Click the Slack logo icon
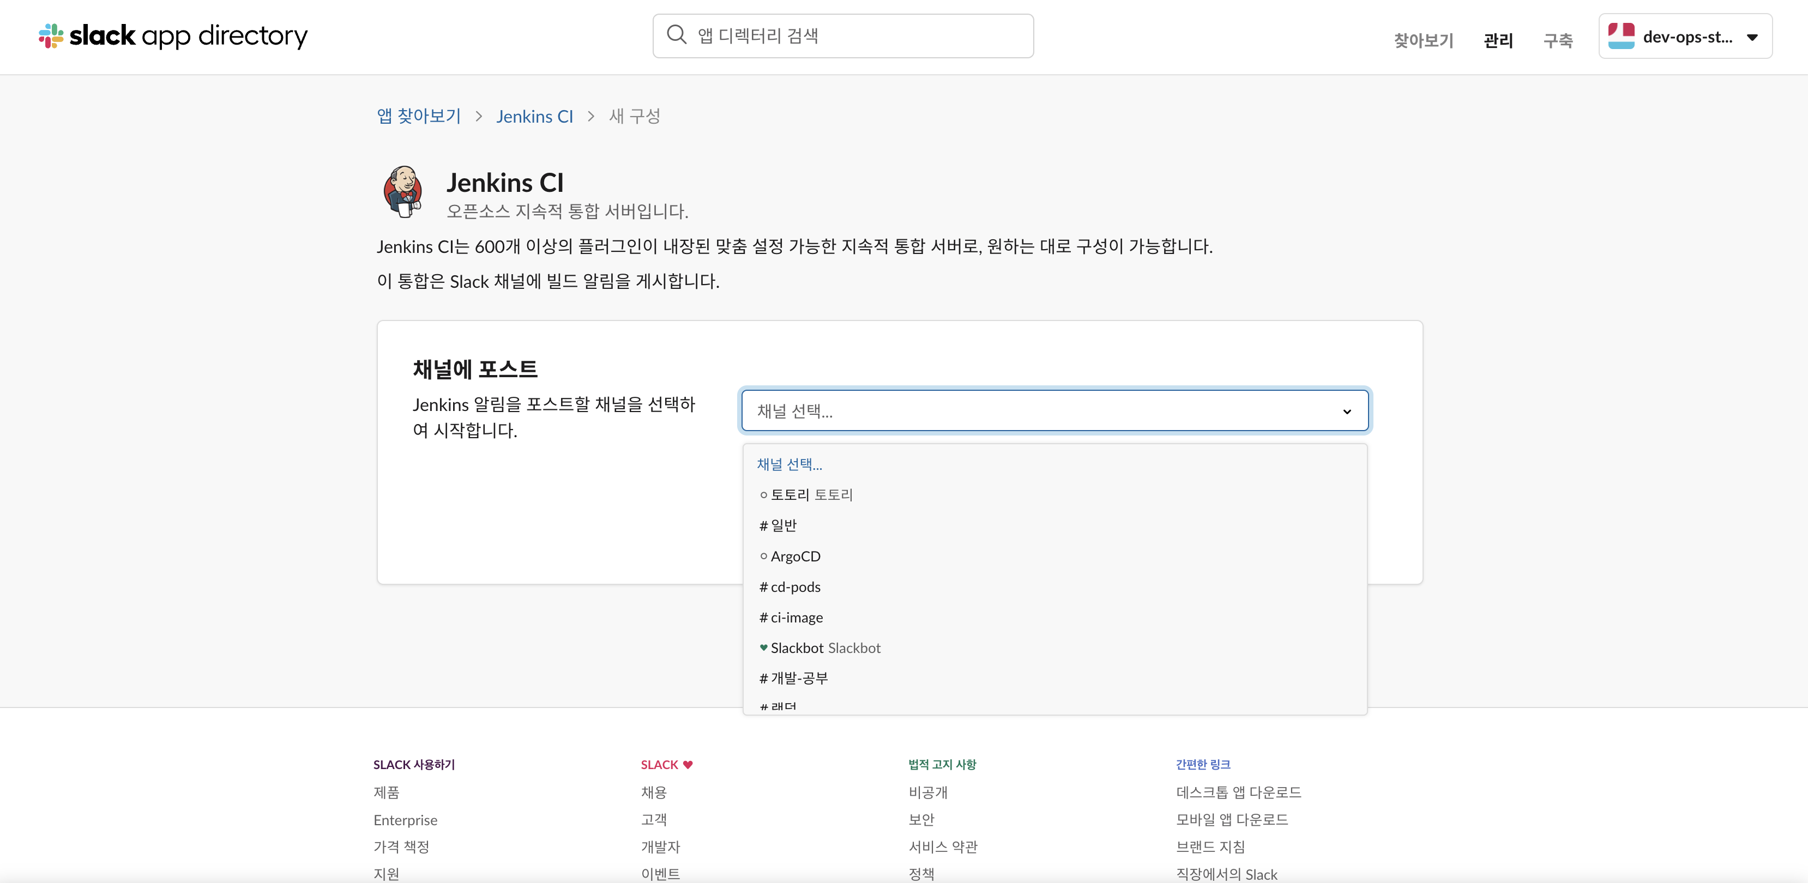1808x883 pixels. pyautogui.click(x=51, y=36)
